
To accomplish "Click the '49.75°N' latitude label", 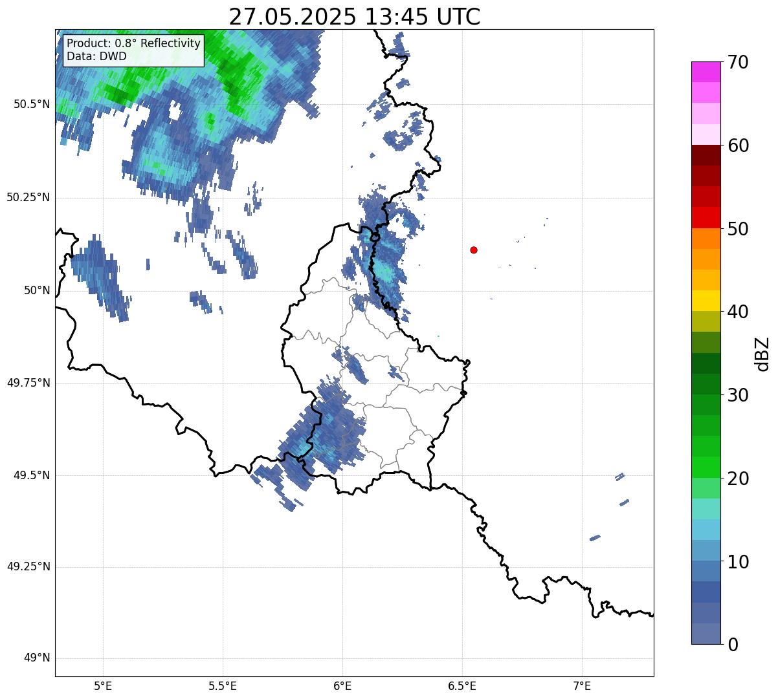I will point(28,383).
